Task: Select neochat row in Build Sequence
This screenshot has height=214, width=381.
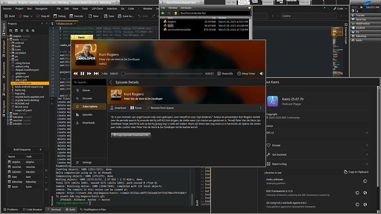Action: tap(25, 167)
